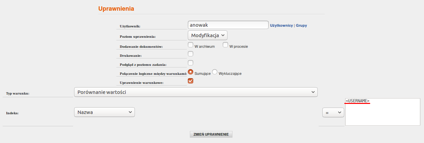Image resolution: width=424 pixels, height=143 pixels.
Task: Click the ZMIEŃ UPRAWNIENIE button
Action: pos(211,134)
